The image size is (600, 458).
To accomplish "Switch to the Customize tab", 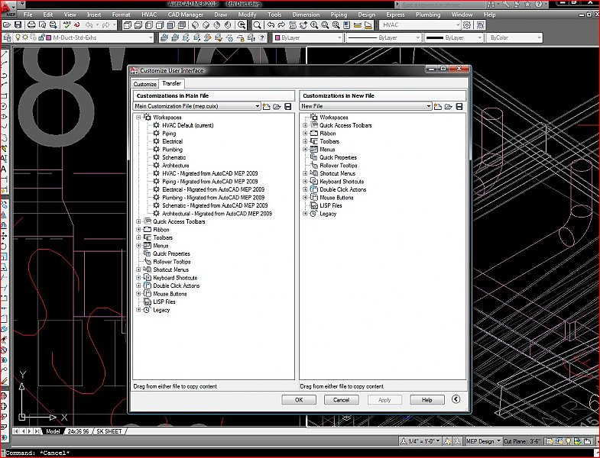I will click(144, 84).
